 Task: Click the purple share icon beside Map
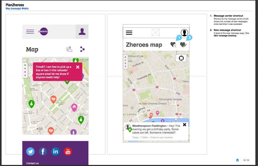tap(82, 49)
